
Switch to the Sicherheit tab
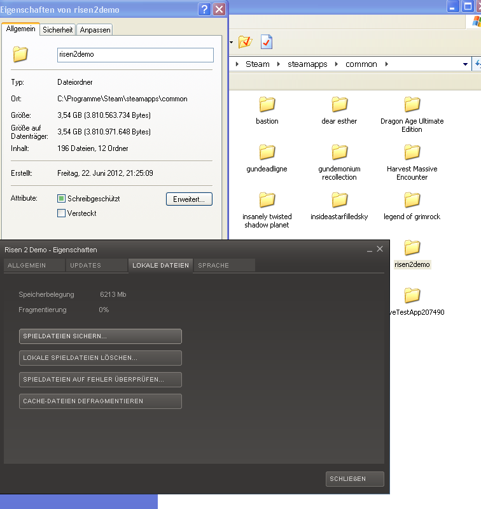58,30
